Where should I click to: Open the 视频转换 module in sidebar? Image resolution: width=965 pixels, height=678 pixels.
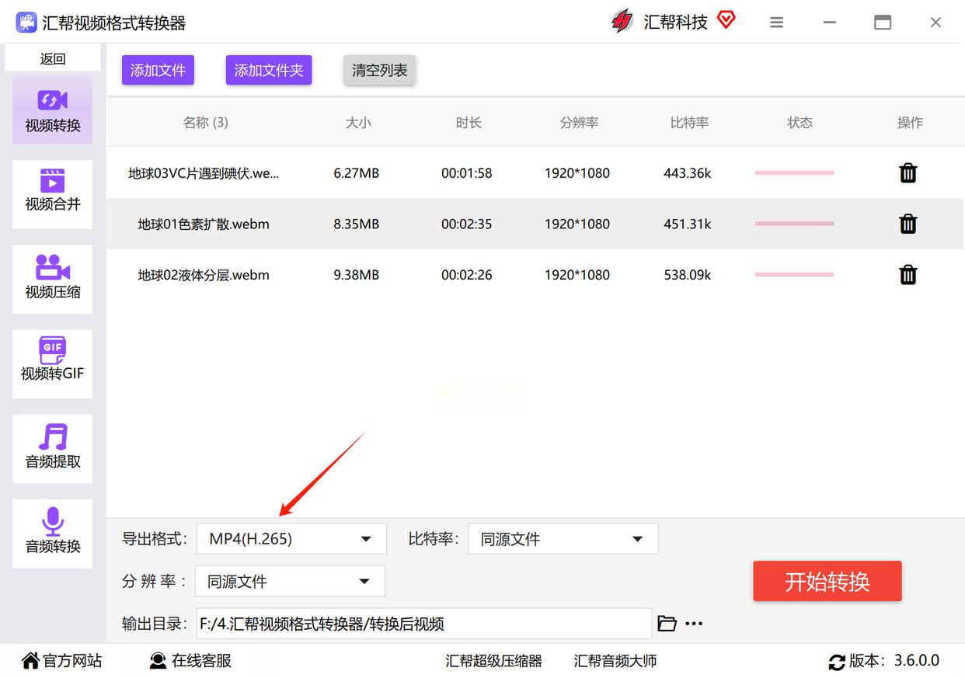(x=52, y=110)
